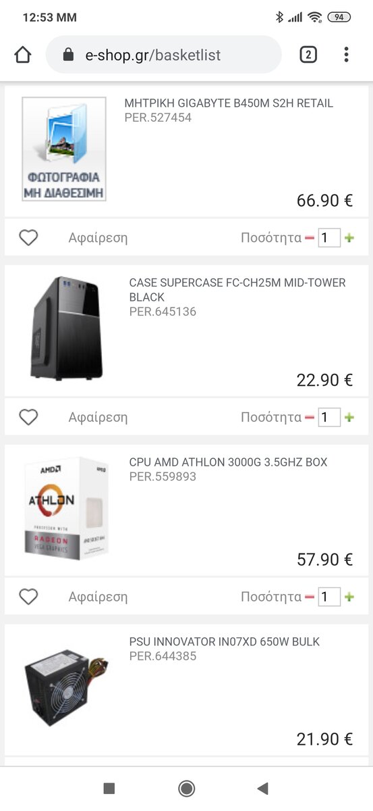373x811 pixels.
Task: Tap the Chrome home icon
Action: (23, 55)
